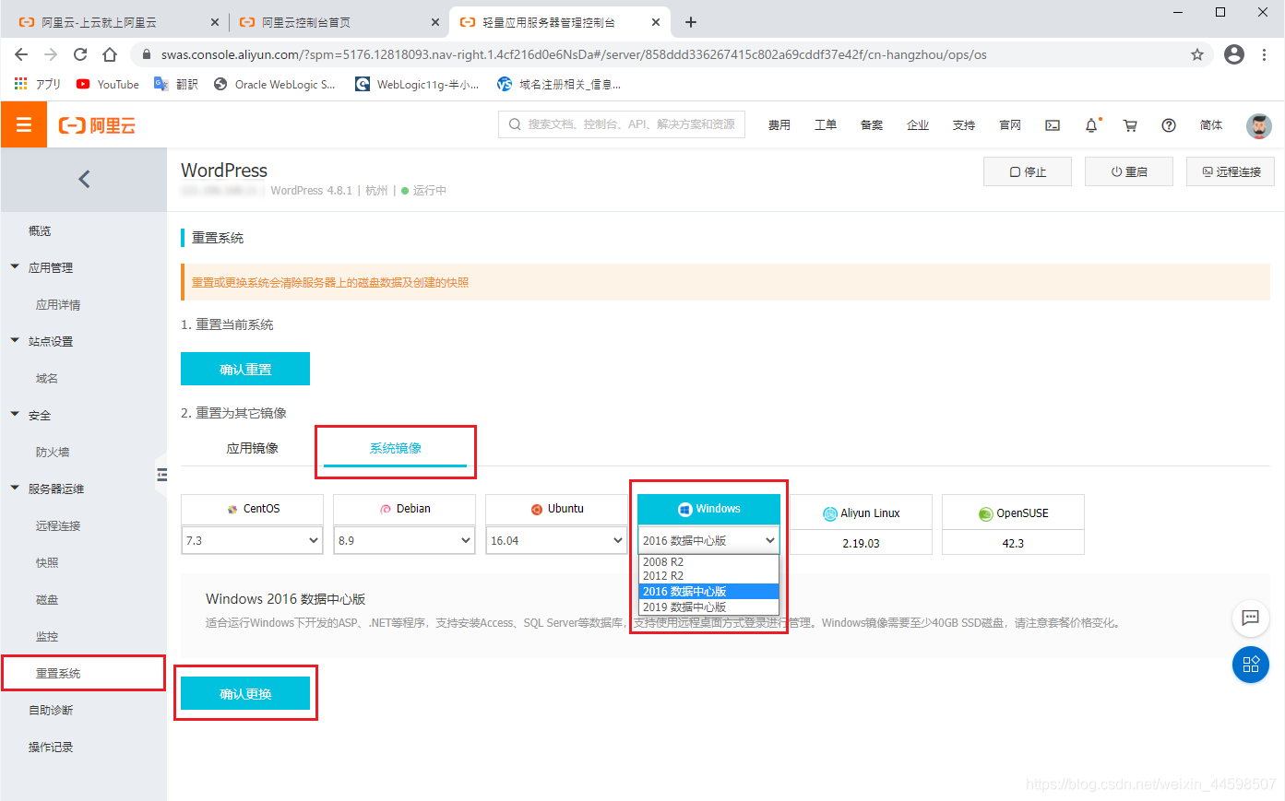
Task: Open CentOS version dropdown 7.3
Action: 253,540
